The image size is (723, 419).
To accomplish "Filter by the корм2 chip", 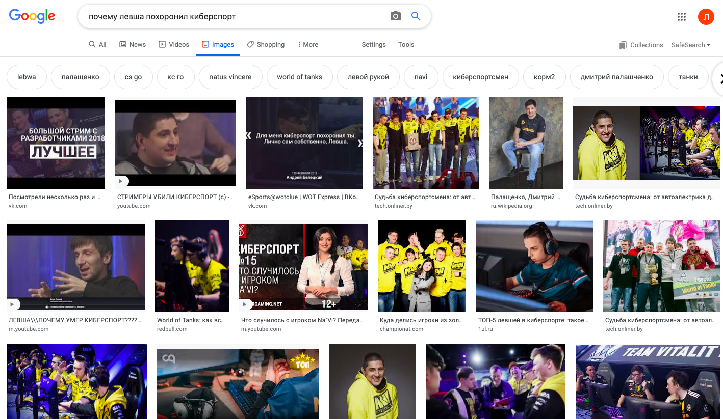I will point(545,77).
